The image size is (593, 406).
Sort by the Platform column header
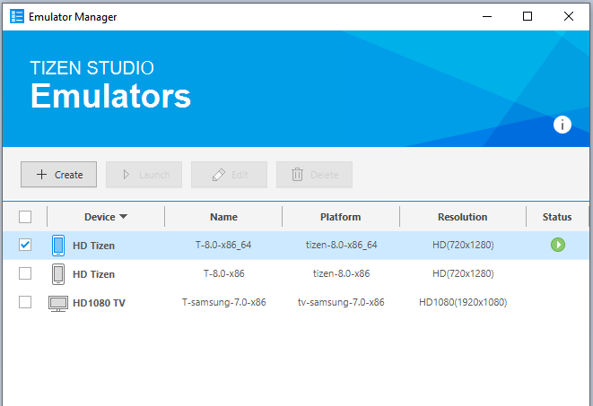coord(340,217)
